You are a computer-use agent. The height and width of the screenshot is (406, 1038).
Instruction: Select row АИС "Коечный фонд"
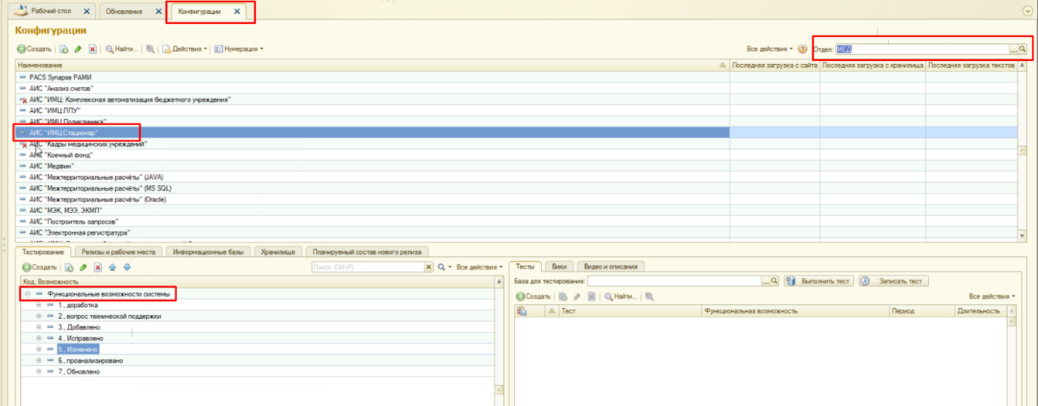372,155
